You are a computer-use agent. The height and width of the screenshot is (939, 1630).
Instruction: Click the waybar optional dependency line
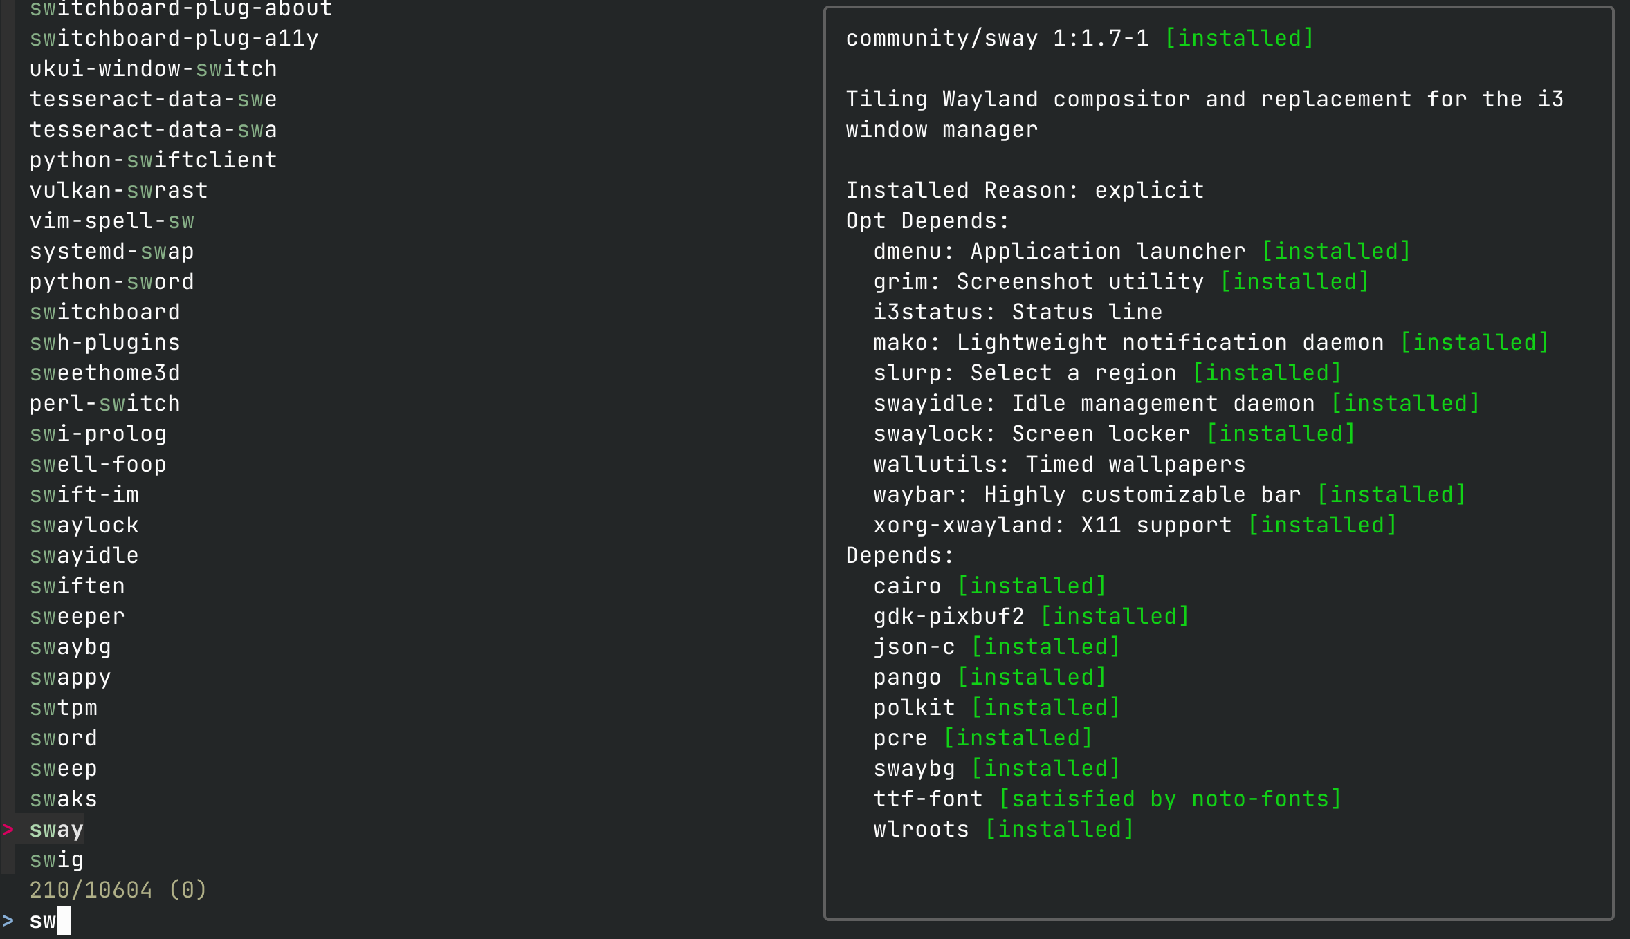coord(1169,494)
